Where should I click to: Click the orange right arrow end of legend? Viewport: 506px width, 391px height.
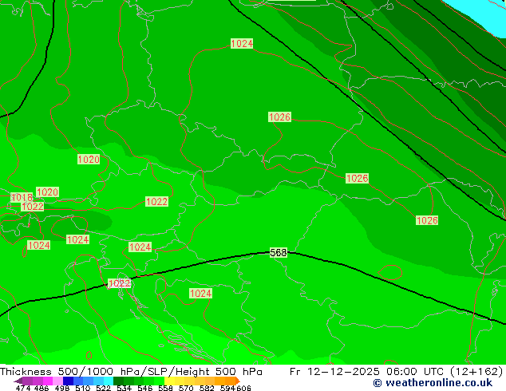(x=238, y=381)
